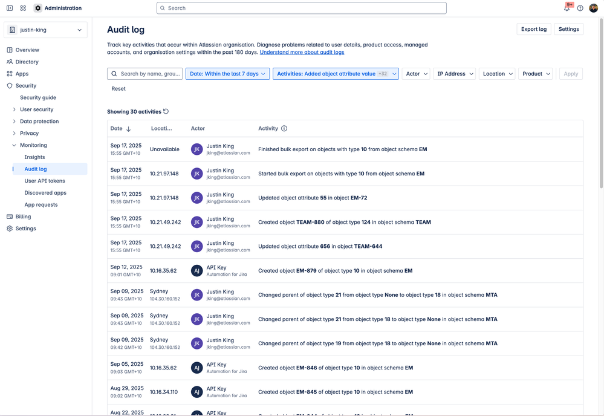604x416 pixels.
Task: Open notifications bell with 9+ badge
Action: 567,8
